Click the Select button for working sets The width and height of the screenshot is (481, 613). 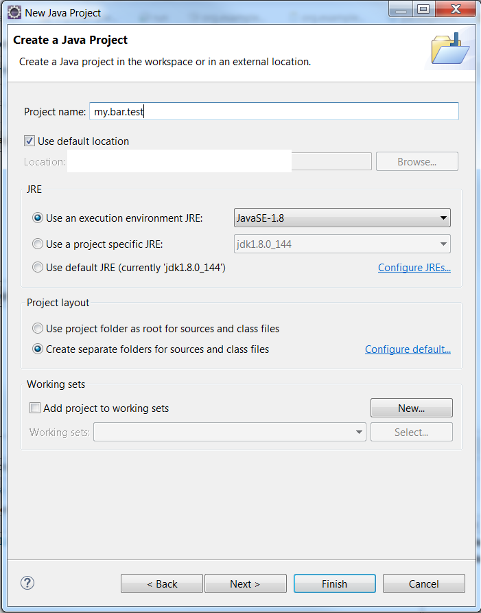coord(411,432)
